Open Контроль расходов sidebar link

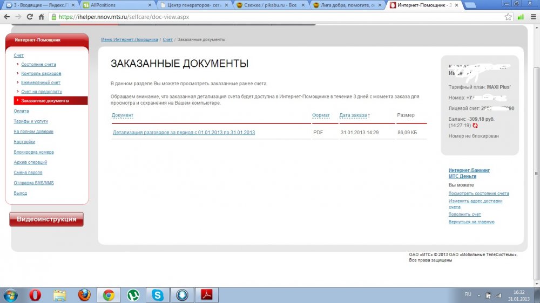point(41,73)
